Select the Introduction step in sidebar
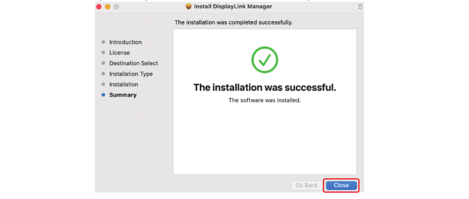469x199 pixels. (x=125, y=42)
